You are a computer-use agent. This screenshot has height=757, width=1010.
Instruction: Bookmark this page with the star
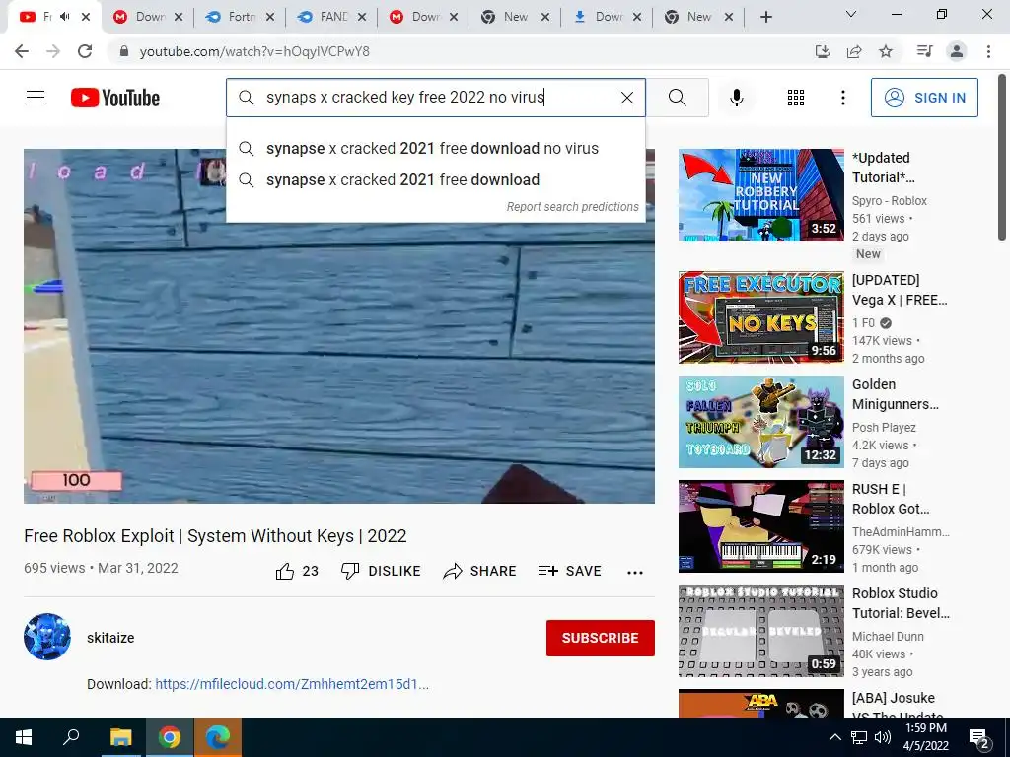(886, 51)
